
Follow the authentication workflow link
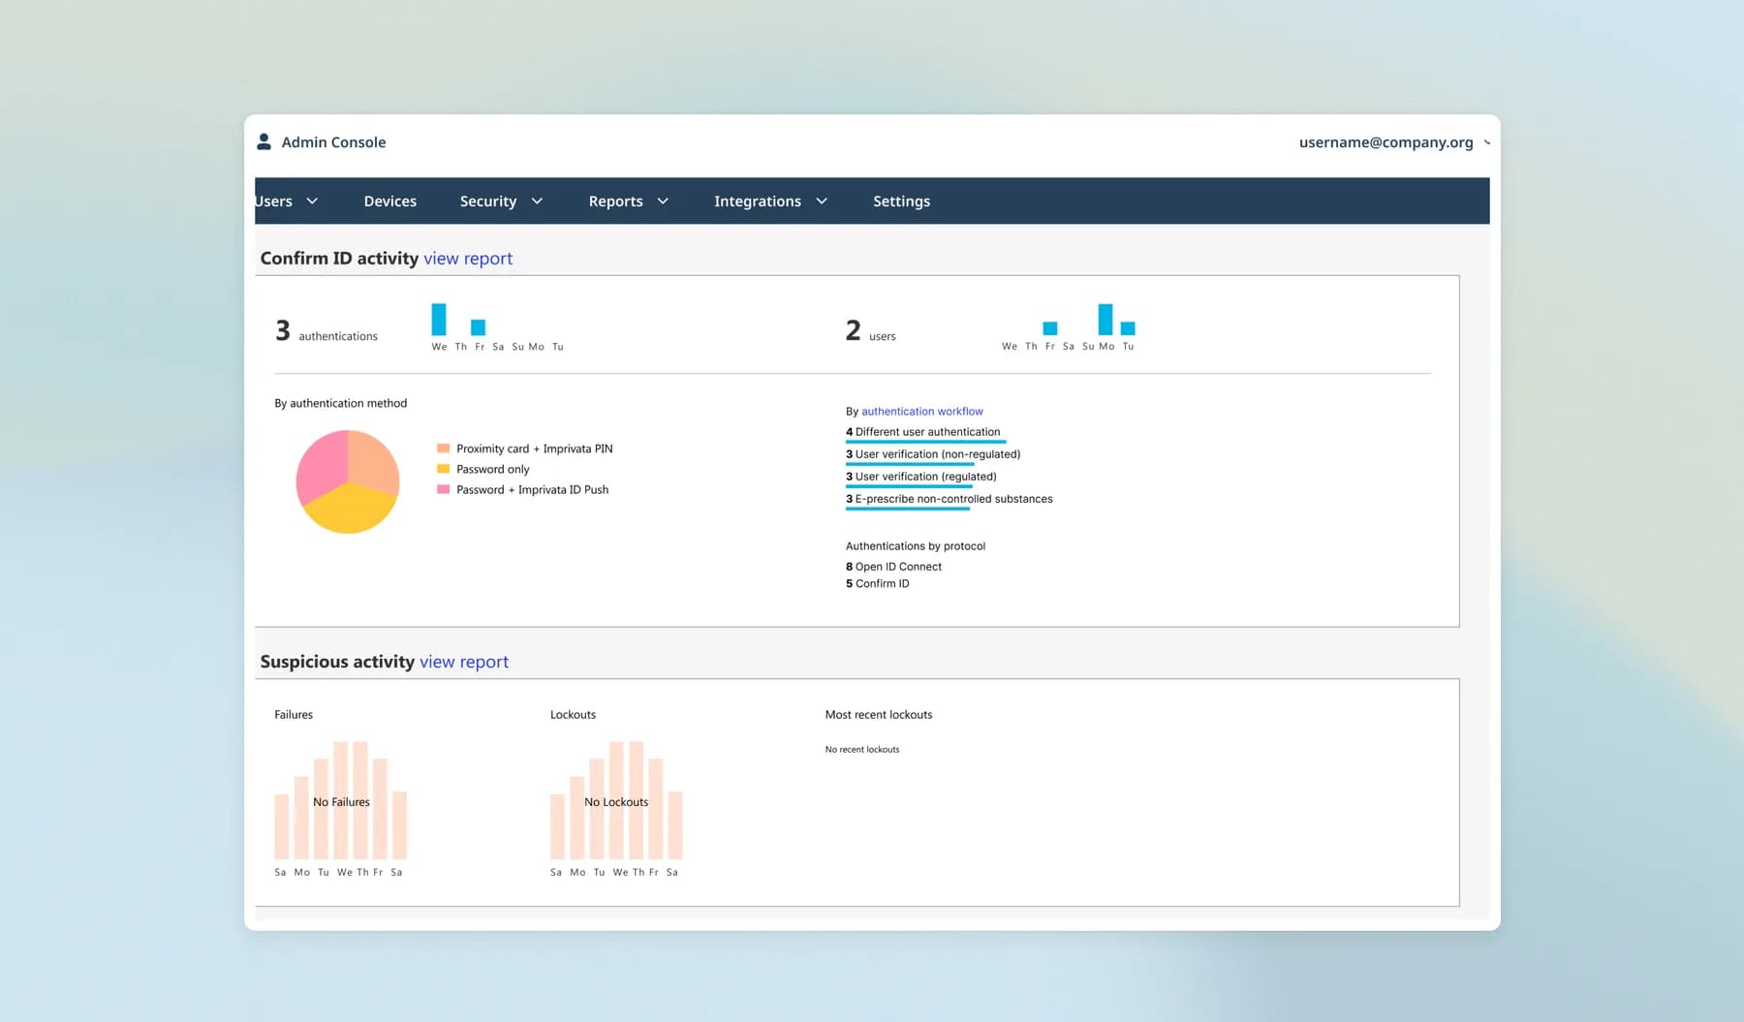(x=922, y=411)
